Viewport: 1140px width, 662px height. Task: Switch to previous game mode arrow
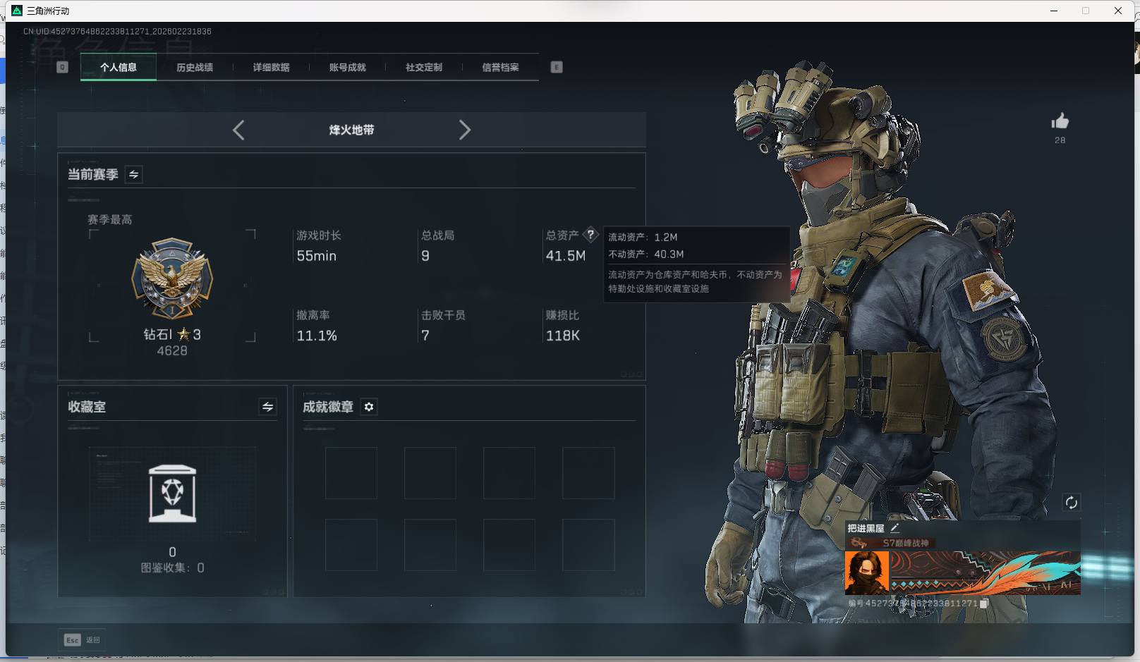point(238,130)
